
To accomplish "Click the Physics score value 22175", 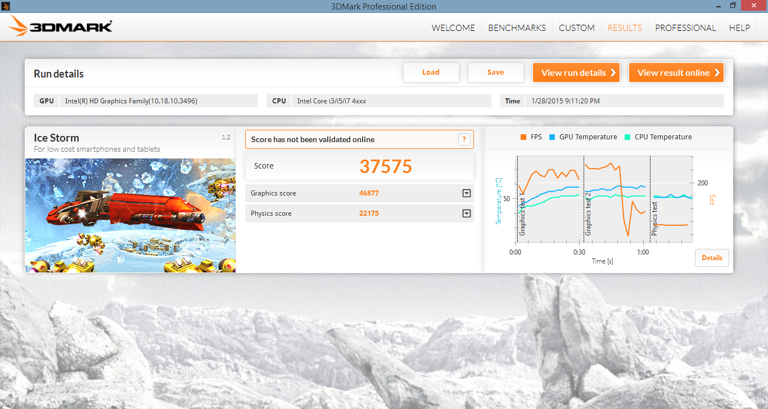I will point(369,213).
